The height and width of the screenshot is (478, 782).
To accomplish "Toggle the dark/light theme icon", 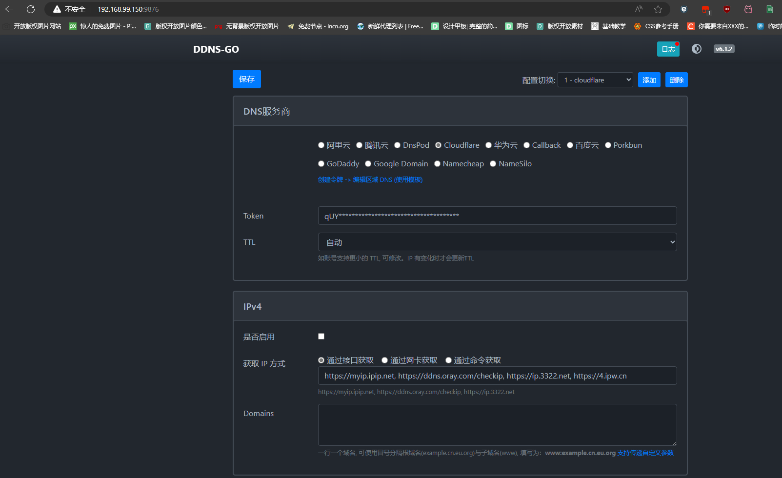I will pyautogui.click(x=697, y=49).
